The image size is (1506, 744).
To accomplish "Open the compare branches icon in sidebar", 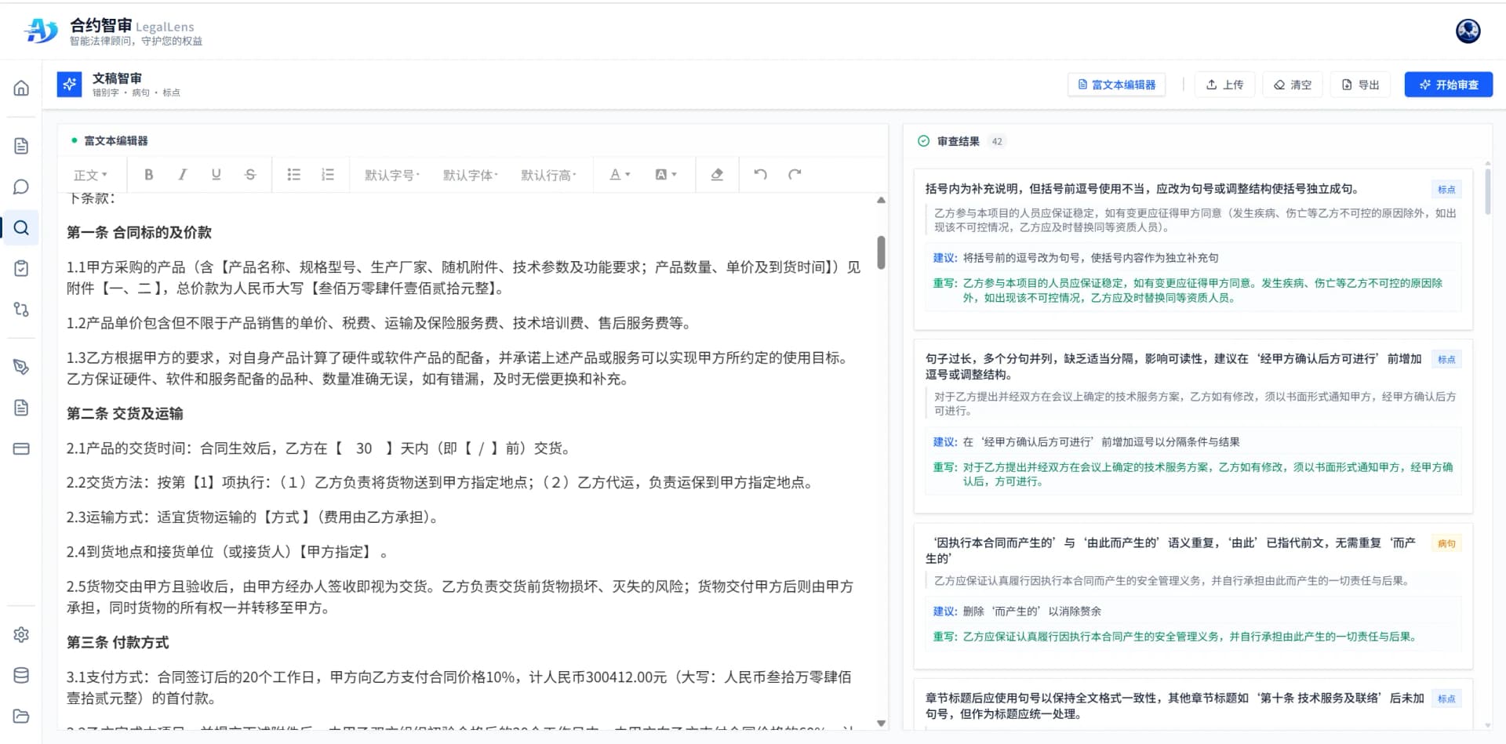I will point(21,309).
